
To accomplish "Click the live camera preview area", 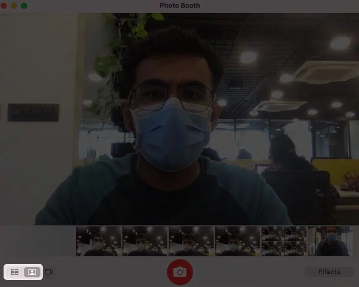I will point(179,119).
